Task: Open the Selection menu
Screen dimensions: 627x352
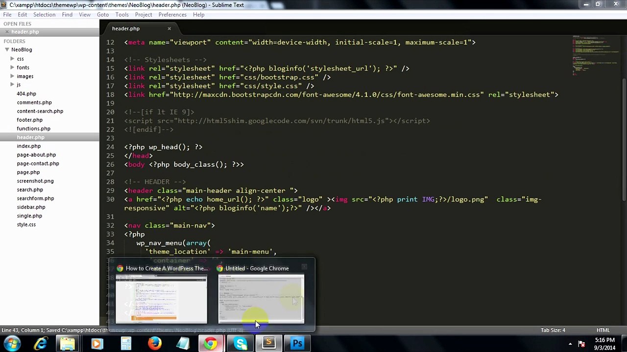Action: [x=44, y=15]
